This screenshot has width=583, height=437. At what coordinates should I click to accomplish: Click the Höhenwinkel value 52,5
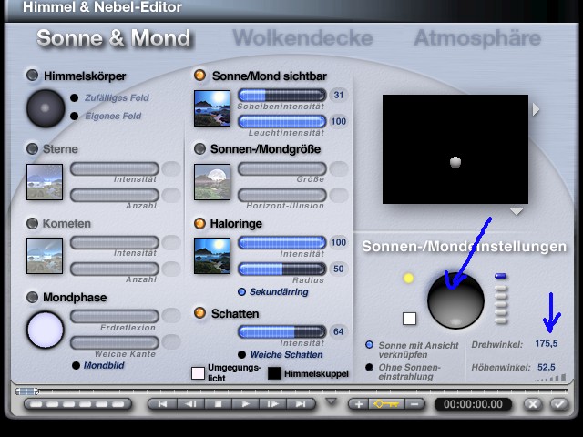click(x=547, y=367)
